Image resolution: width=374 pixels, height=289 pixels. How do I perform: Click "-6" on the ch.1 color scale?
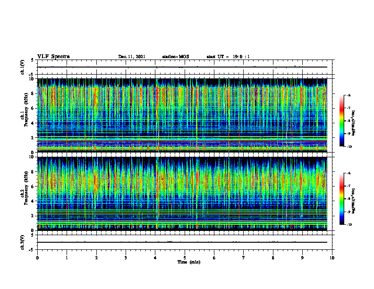coord(348,95)
